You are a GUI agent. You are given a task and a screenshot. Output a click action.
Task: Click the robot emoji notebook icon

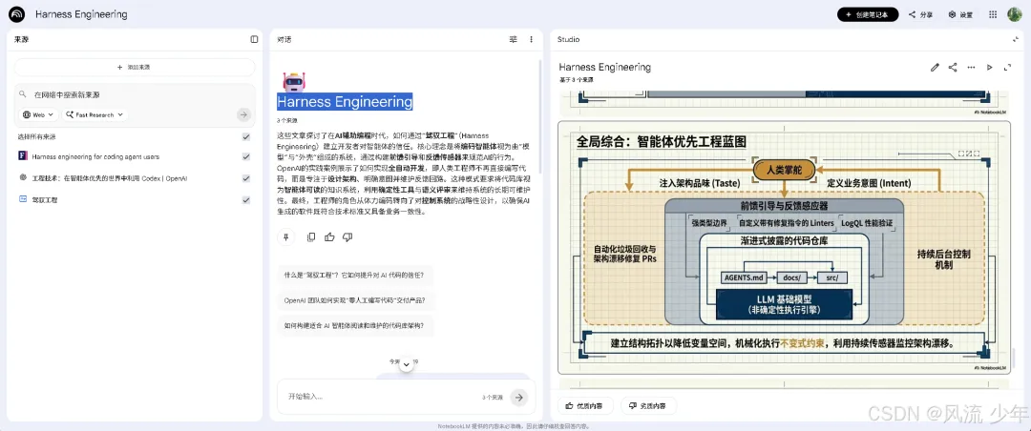293,81
